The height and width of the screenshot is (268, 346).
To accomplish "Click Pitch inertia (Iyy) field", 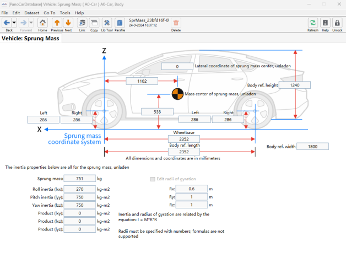I will [x=80, y=197].
